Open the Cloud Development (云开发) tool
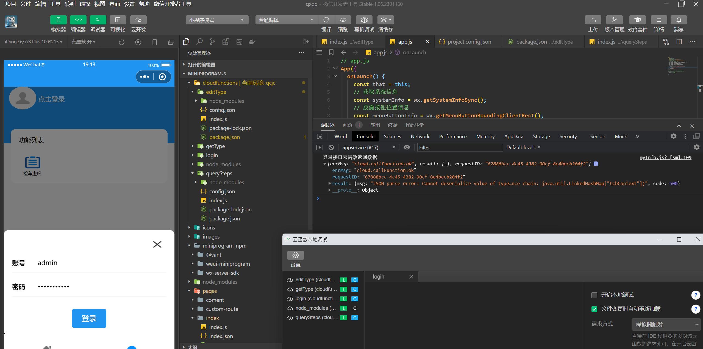 [x=138, y=20]
